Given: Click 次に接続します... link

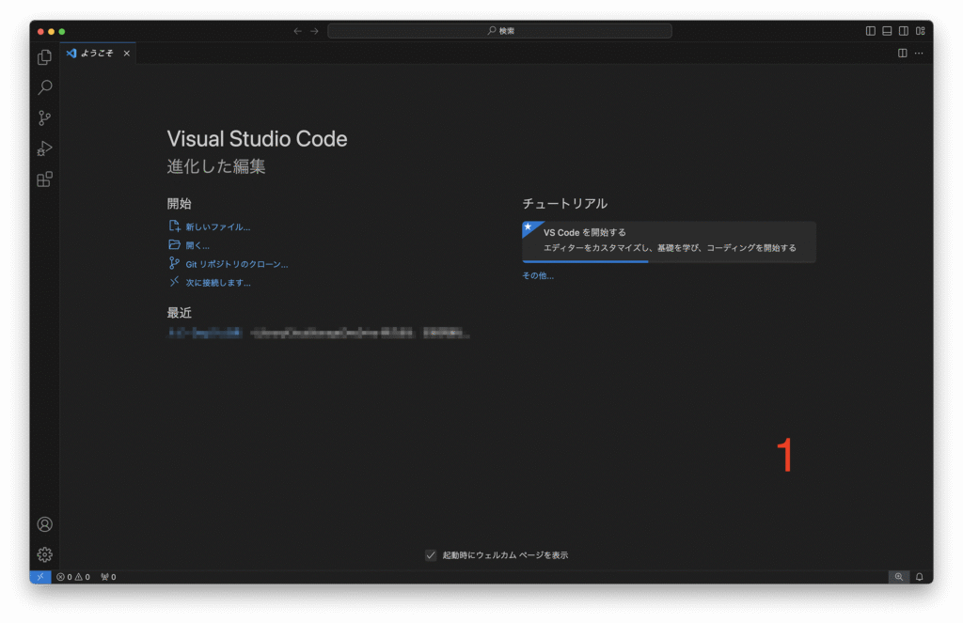Looking at the screenshot, I should pyautogui.click(x=218, y=283).
